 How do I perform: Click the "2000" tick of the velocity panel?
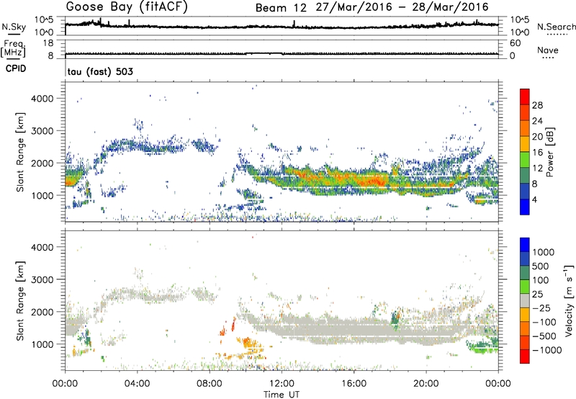(x=42, y=312)
